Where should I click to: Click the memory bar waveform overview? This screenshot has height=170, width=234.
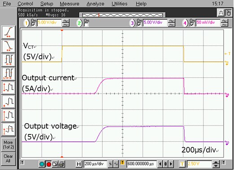[123, 15]
